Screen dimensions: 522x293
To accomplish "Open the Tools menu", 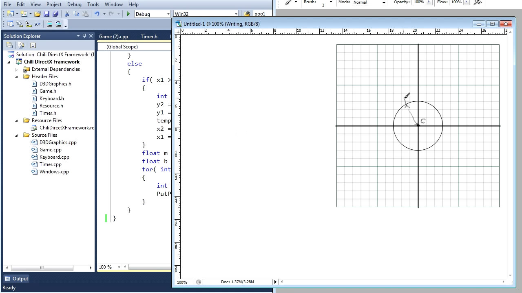I will pyautogui.click(x=93, y=4).
